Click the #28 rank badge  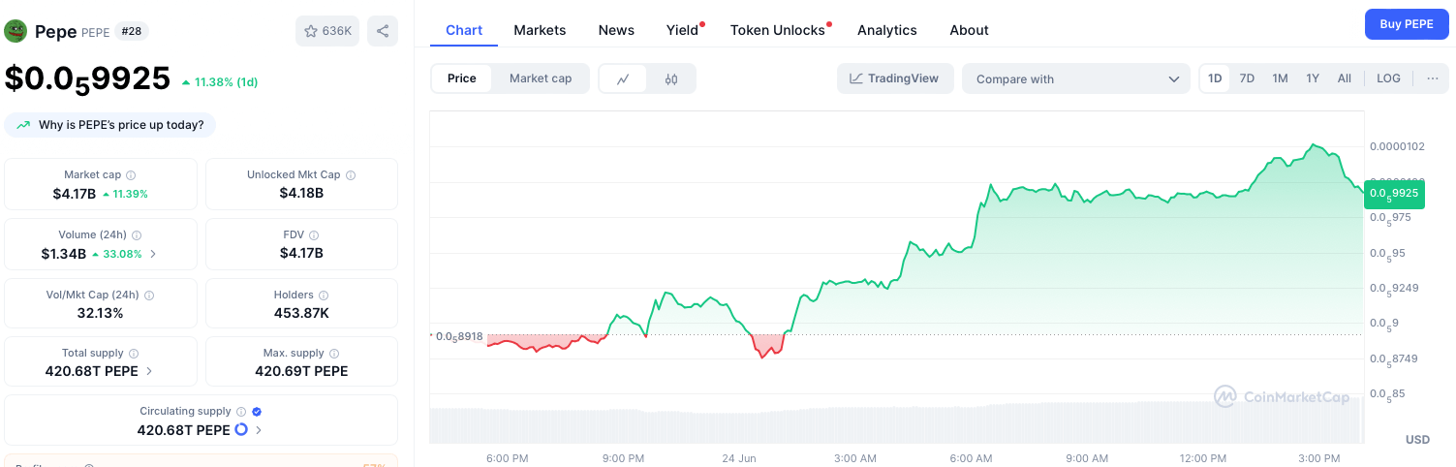(132, 31)
